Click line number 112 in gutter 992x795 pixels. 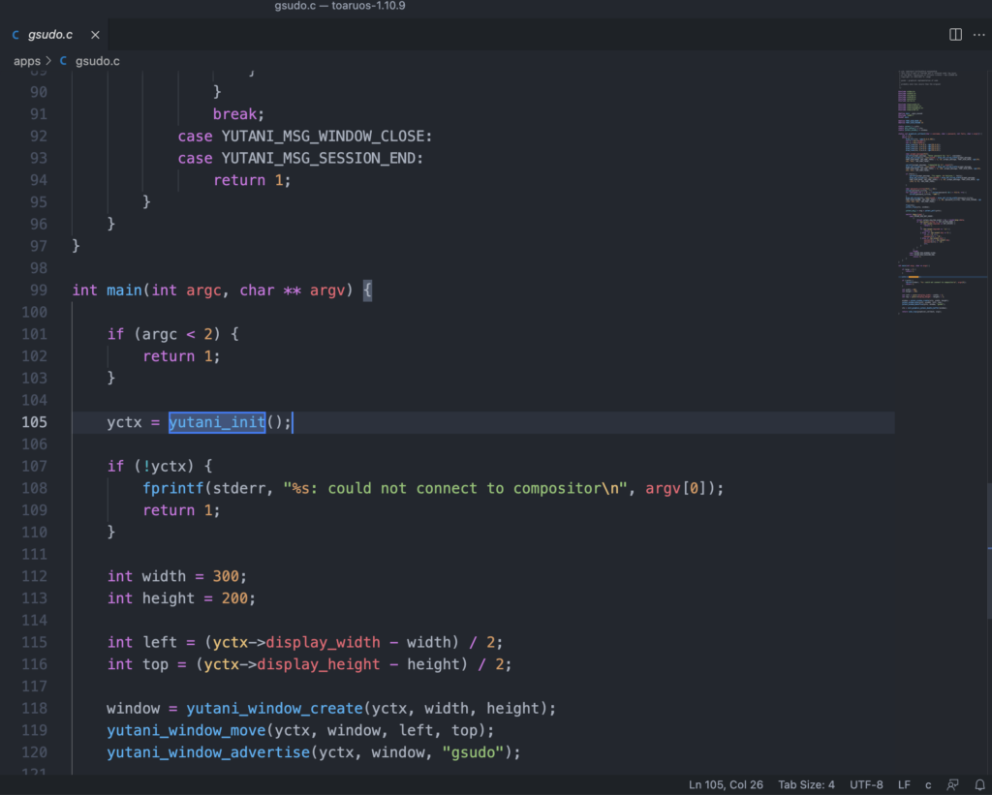(x=34, y=576)
